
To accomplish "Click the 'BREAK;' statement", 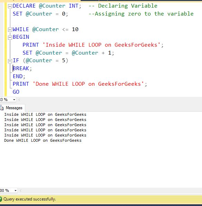I will point(22,68).
